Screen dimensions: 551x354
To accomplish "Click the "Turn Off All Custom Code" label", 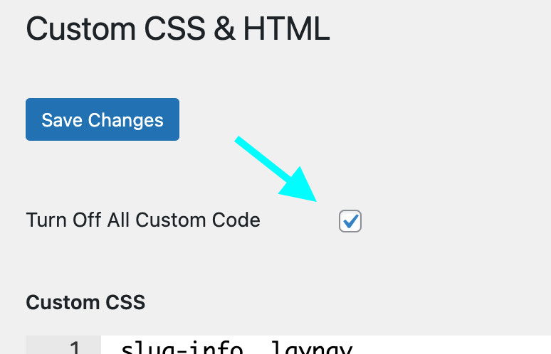I will pos(143,220).
